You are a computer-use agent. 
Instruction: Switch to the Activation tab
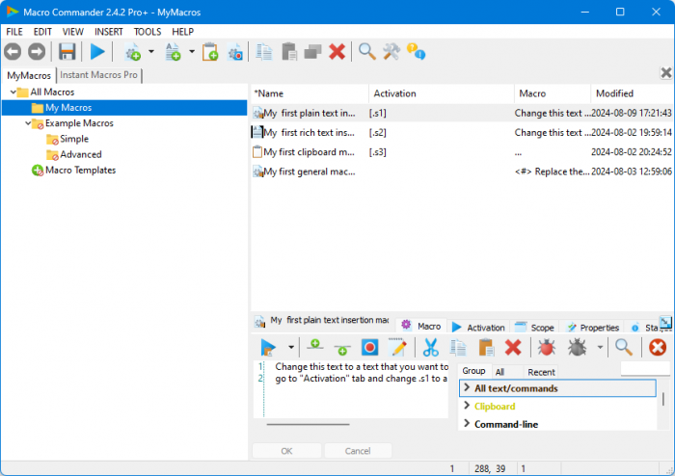coord(478,328)
